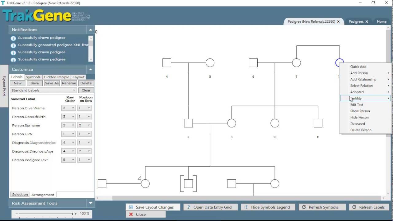Select female person symbol numbered 3
Image resolution: width=393 pixels, height=221 pixels.
pyautogui.click(x=232, y=123)
